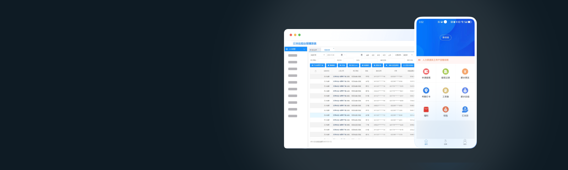Click the 导出Excel blue button
The width and height of the screenshot is (568, 170).
[353, 65]
